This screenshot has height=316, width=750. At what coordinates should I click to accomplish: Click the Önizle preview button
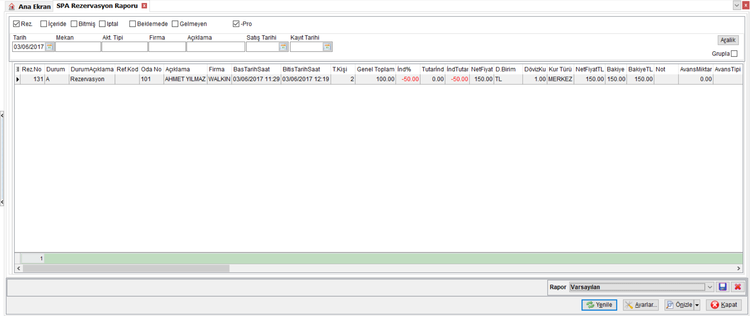(x=679, y=305)
